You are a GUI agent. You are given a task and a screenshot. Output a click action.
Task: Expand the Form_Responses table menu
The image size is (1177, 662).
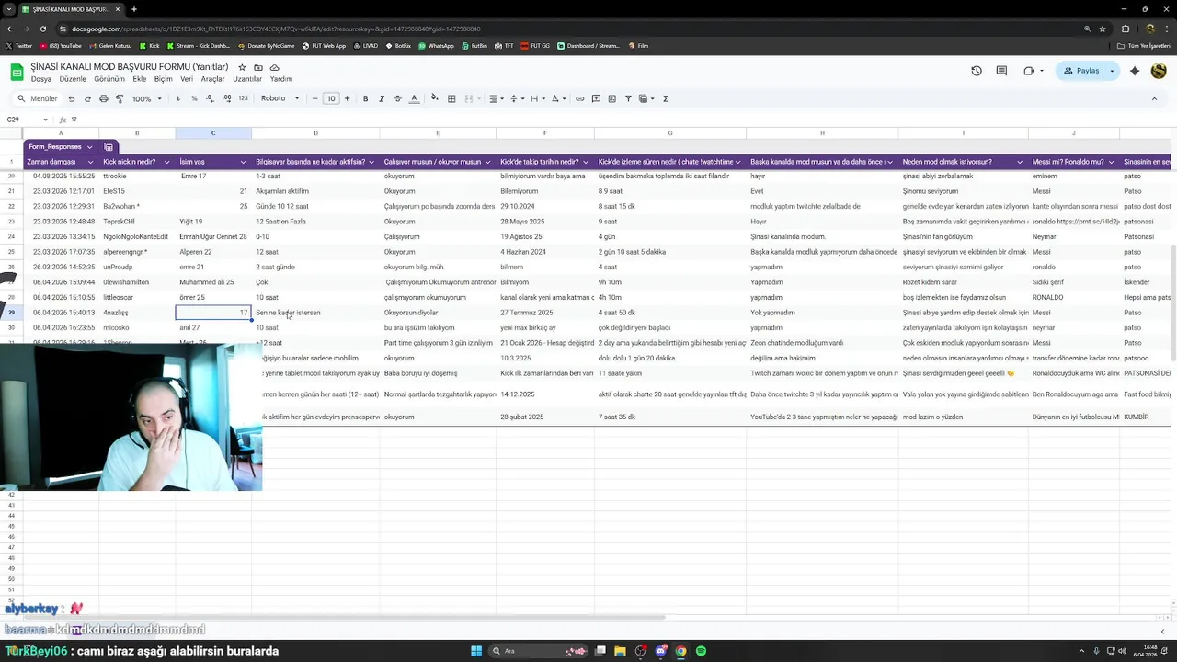click(89, 147)
